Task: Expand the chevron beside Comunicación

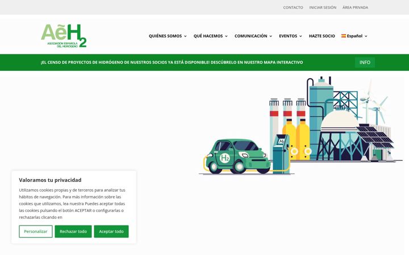Action: (271, 36)
